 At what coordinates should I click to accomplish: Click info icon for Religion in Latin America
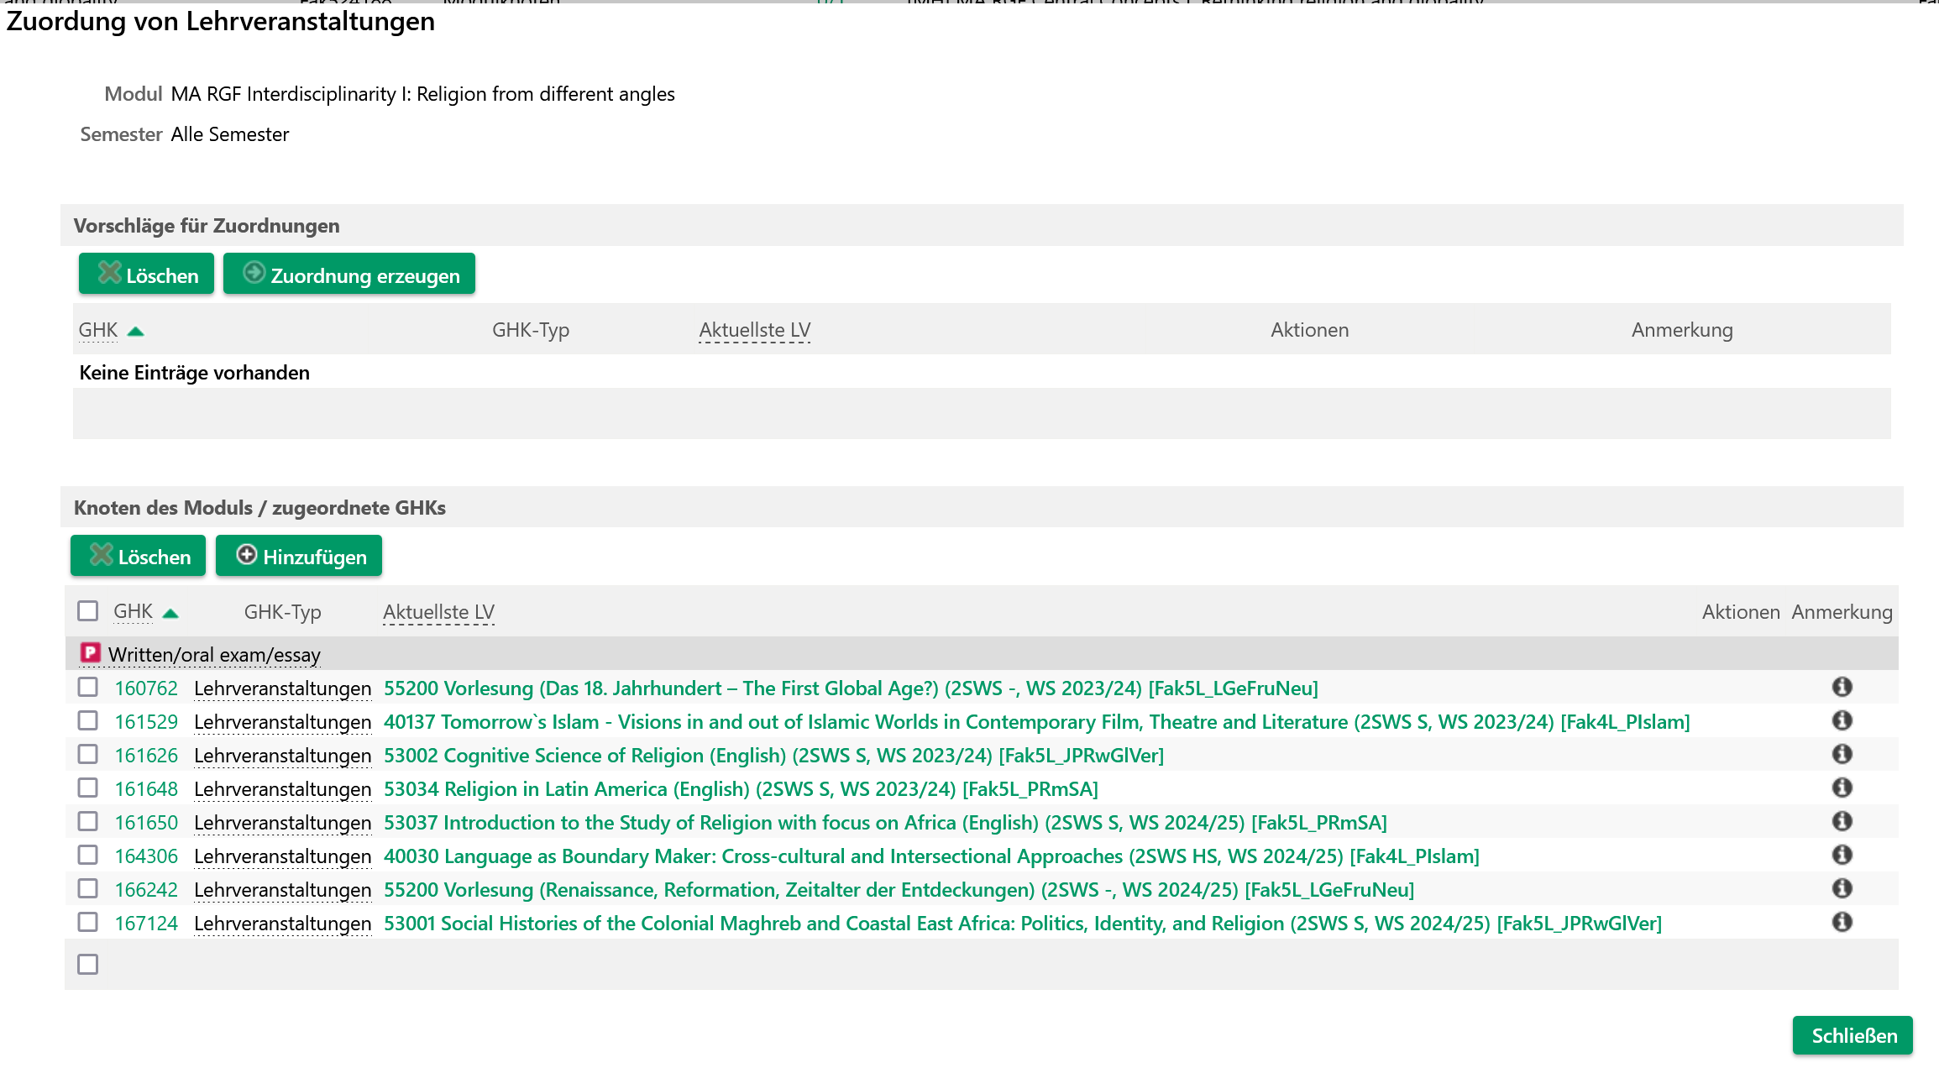(x=1842, y=788)
